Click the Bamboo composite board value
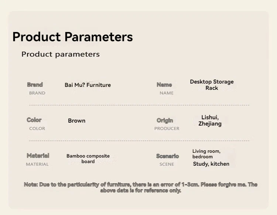 (88, 159)
